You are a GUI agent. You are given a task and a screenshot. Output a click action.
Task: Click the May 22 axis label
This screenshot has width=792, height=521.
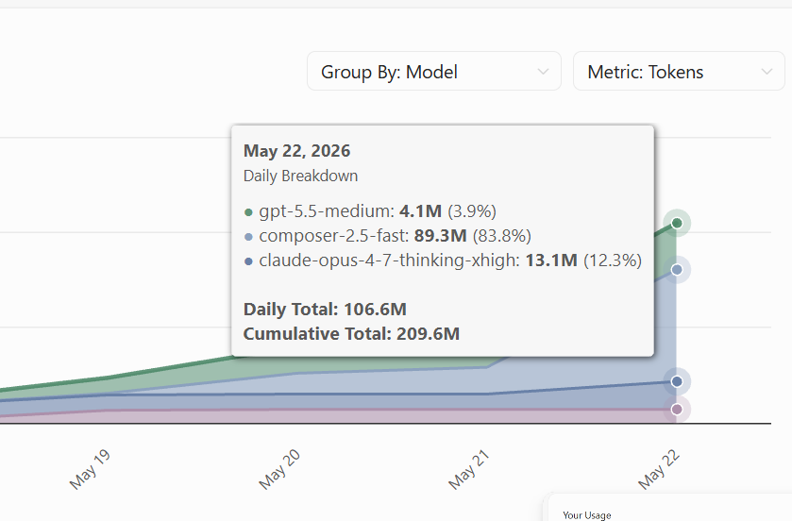659,469
